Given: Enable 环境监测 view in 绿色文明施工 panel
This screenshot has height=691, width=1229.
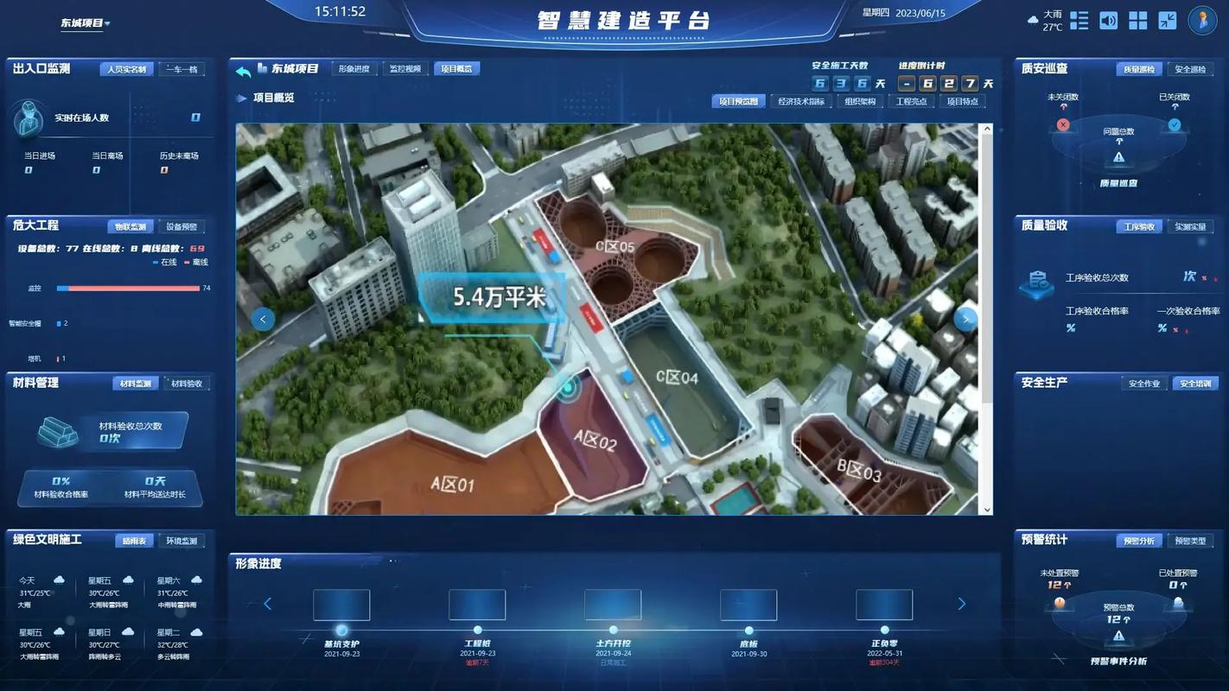Looking at the screenshot, I should click(x=183, y=540).
